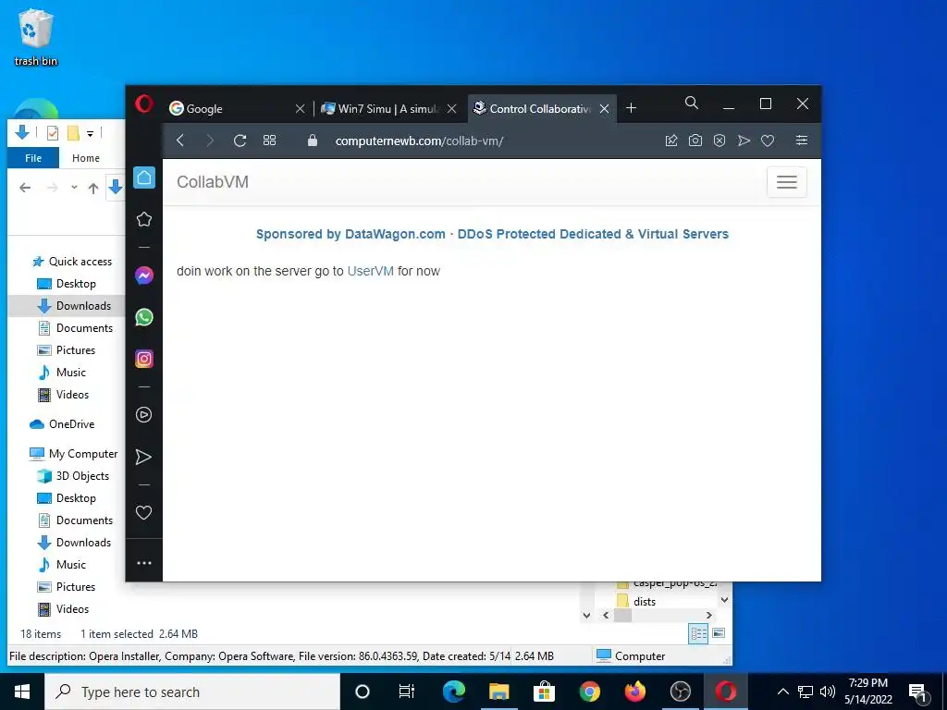Go up one folder in File Explorer
Image resolution: width=947 pixels, height=710 pixels.
click(93, 189)
